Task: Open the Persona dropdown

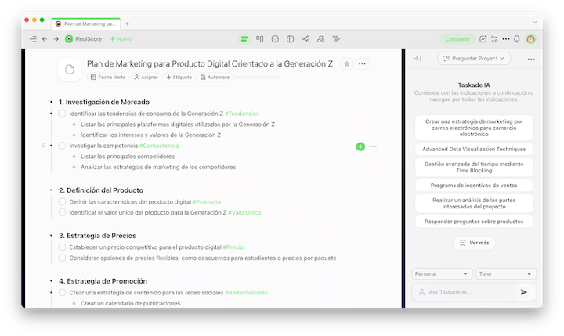Action: pyautogui.click(x=442, y=274)
